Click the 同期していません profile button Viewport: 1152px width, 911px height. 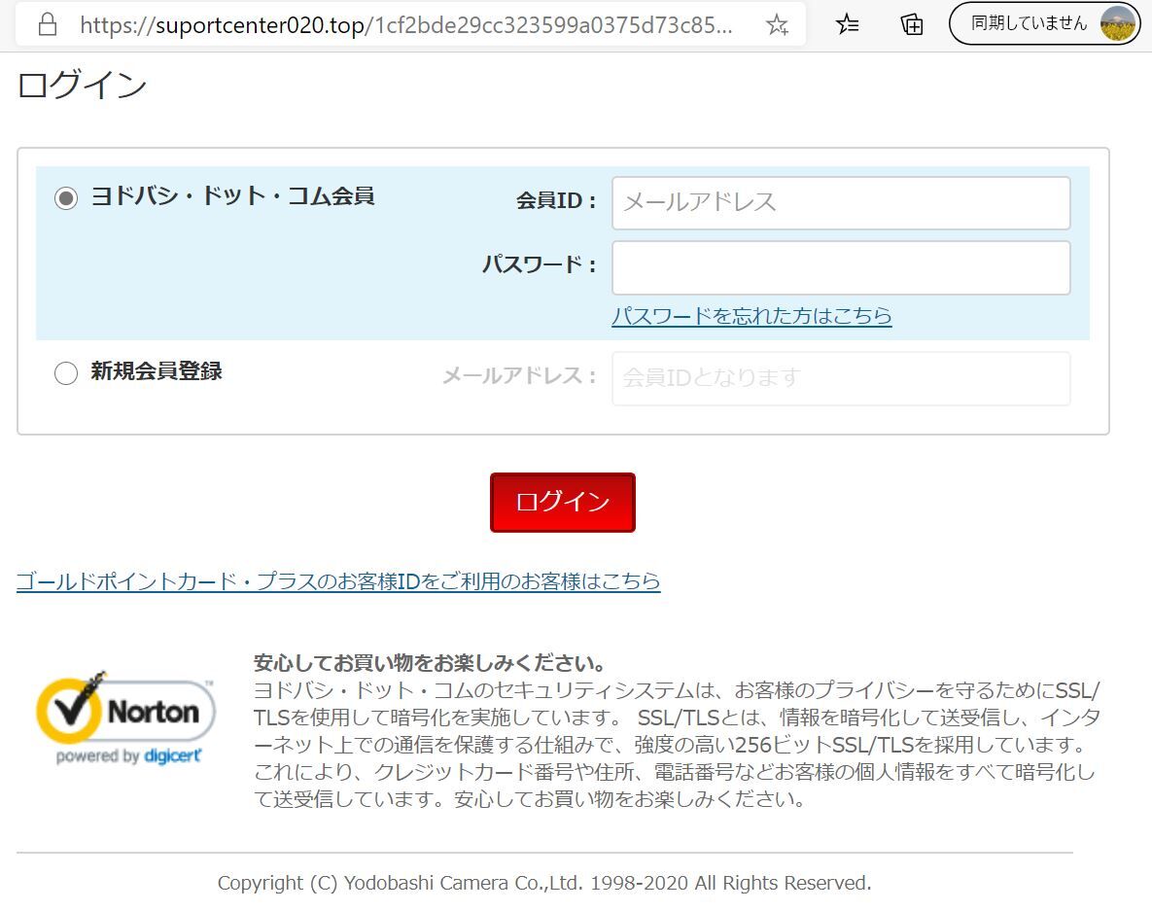click(1044, 23)
